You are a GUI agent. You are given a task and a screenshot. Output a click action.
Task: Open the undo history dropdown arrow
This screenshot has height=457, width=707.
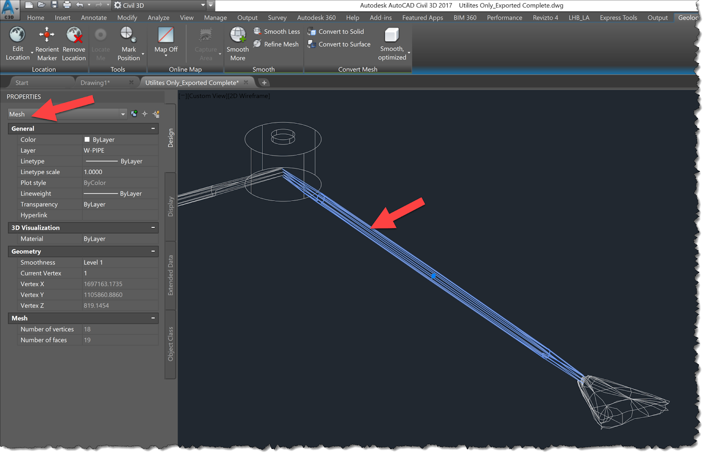click(89, 5)
